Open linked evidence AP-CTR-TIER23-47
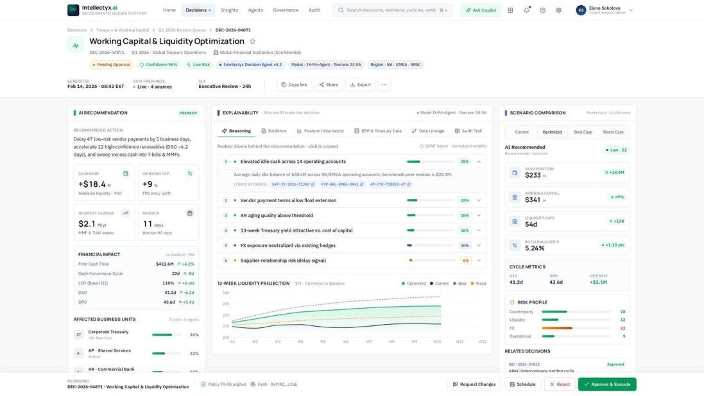This screenshot has height=396, width=704. (390, 184)
